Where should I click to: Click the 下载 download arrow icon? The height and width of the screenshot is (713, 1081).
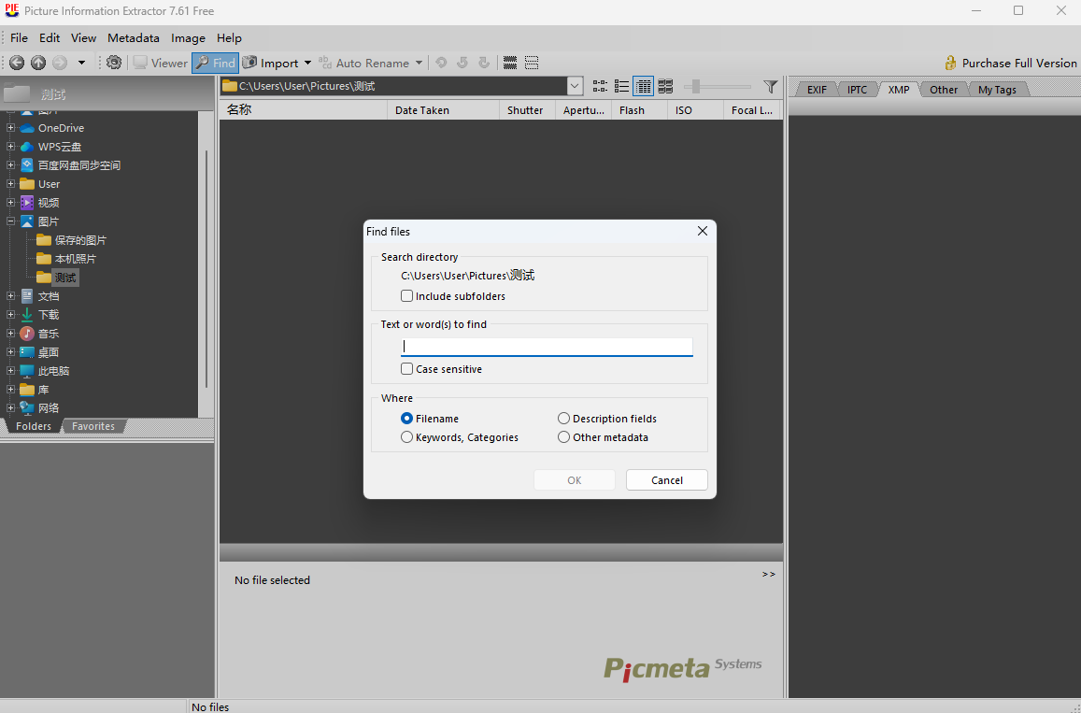click(x=27, y=315)
